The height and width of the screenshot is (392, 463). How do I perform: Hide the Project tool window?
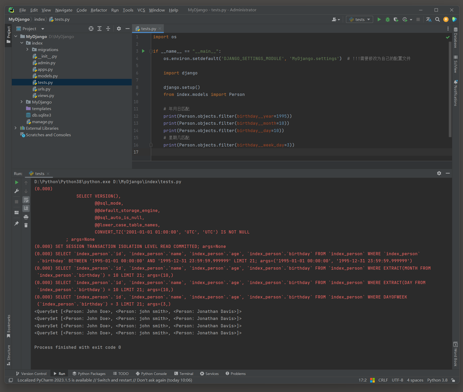[128, 29]
